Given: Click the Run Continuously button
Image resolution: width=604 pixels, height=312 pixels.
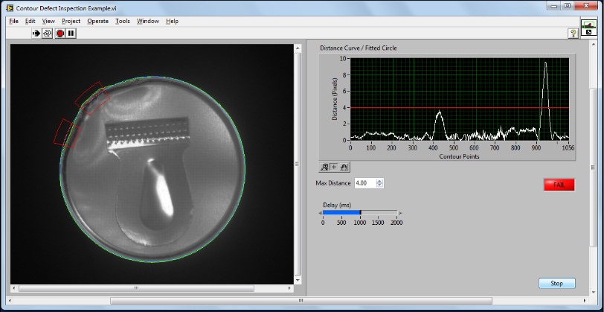Looking at the screenshot, I should [47, 33].
